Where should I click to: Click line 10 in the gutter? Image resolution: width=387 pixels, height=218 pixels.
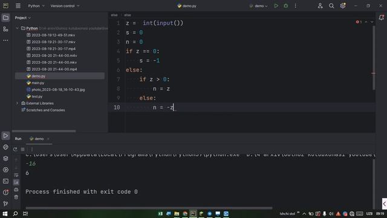(117, 108)
